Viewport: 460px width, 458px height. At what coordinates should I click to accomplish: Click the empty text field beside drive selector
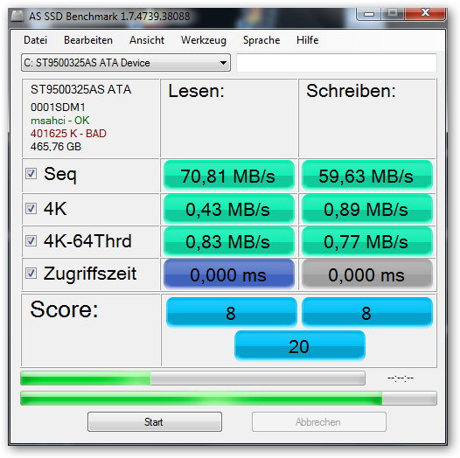click(337, 63)
